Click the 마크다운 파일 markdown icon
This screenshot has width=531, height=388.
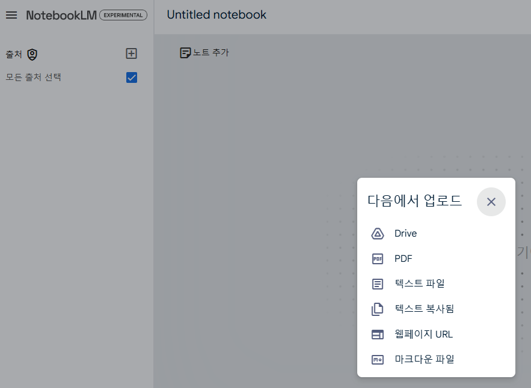click(x=378, y=360)
